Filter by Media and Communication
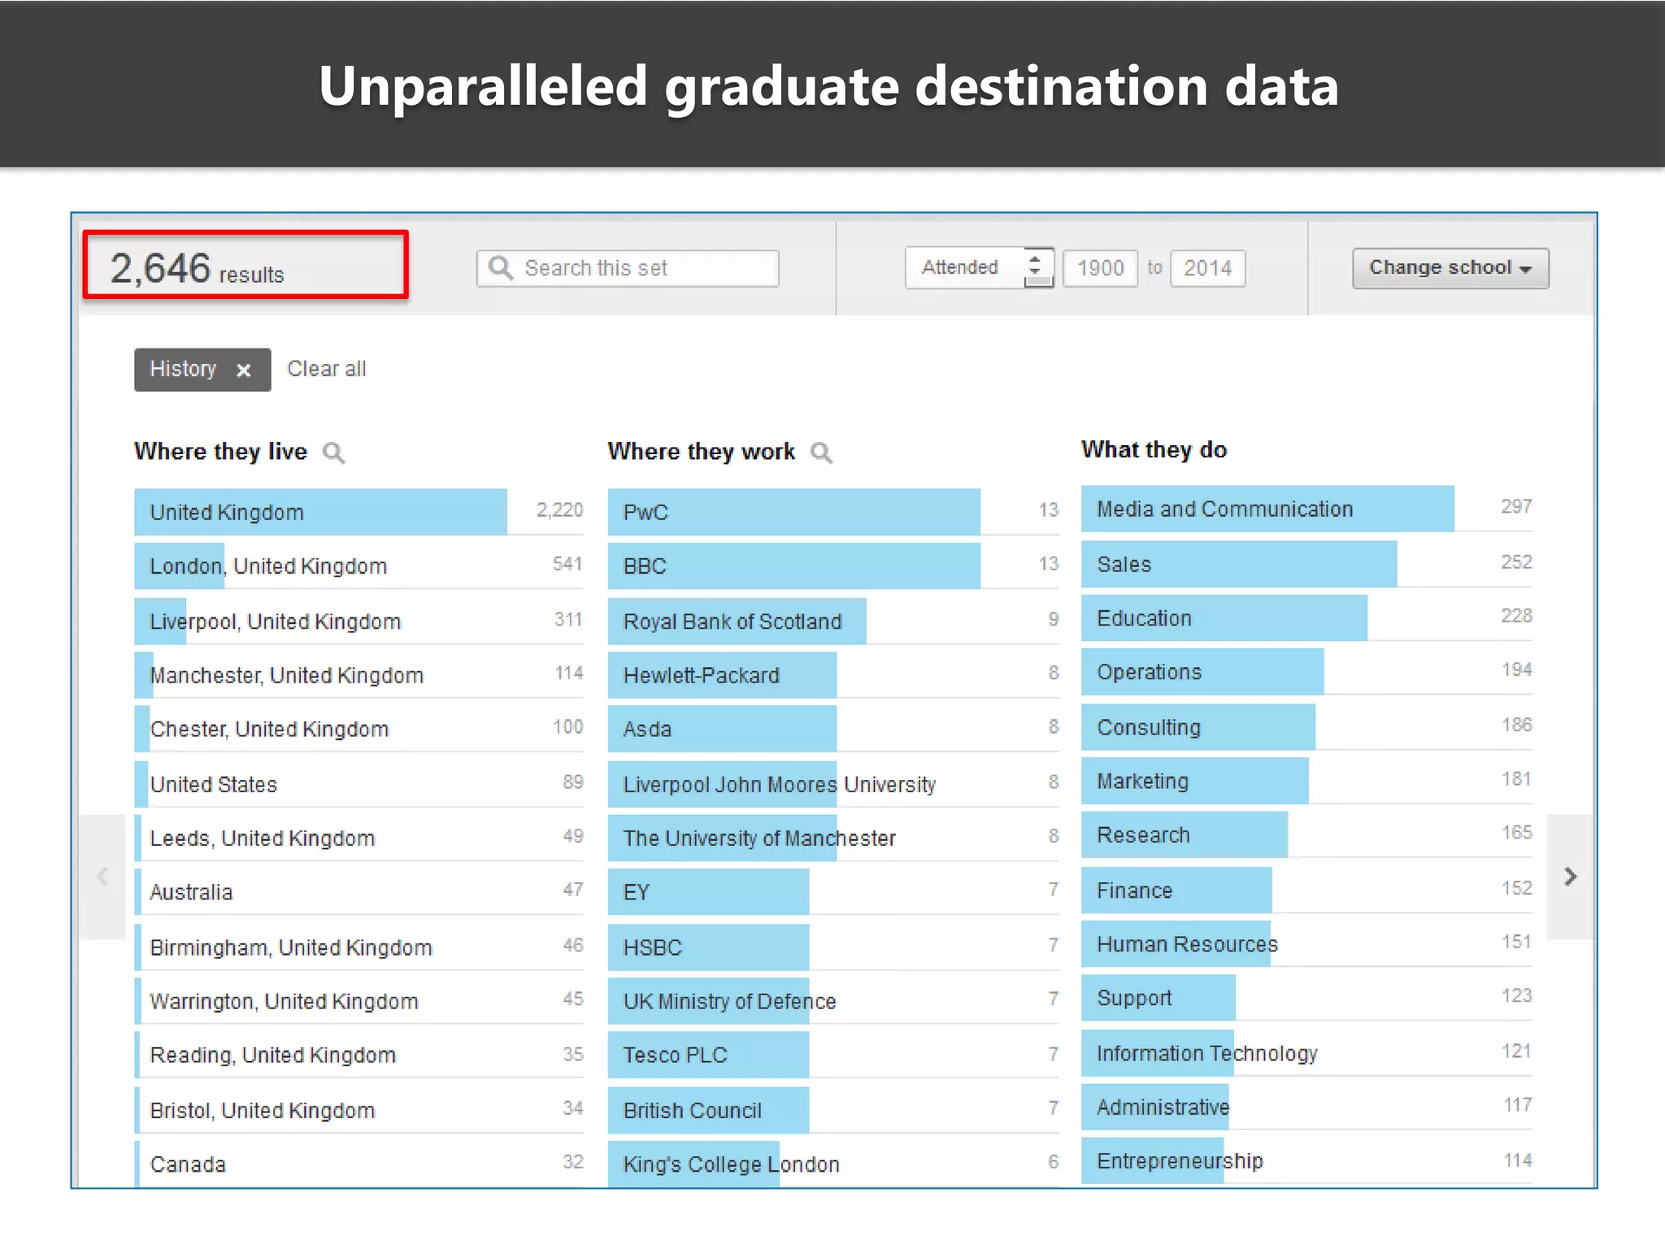This screenshot has width=1665, height=1248. click(1306, 509)
